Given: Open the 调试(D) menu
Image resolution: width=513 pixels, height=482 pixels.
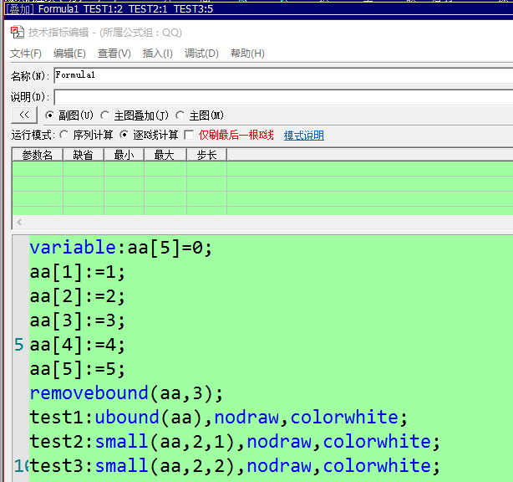Looking at the screenshot, I should pyautogui.click(x=201, y=54).
